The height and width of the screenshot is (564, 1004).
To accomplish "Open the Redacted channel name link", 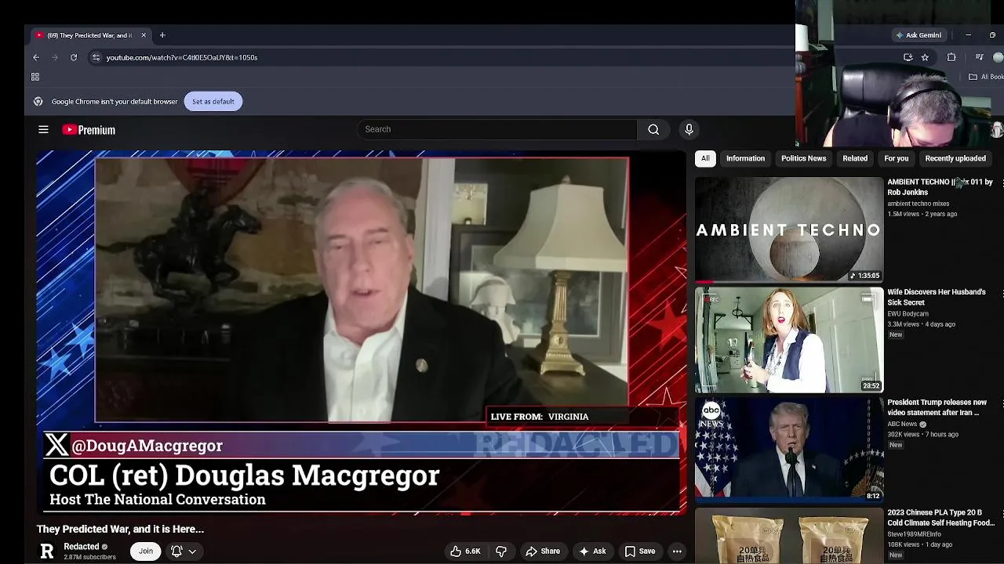I will point(82,547).
